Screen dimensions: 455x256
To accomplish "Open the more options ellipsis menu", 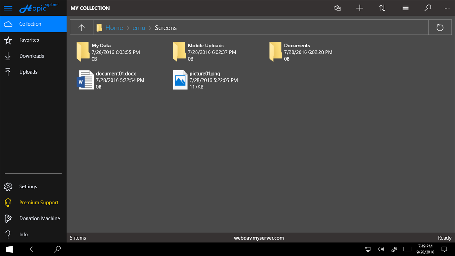I will point(447,8).
